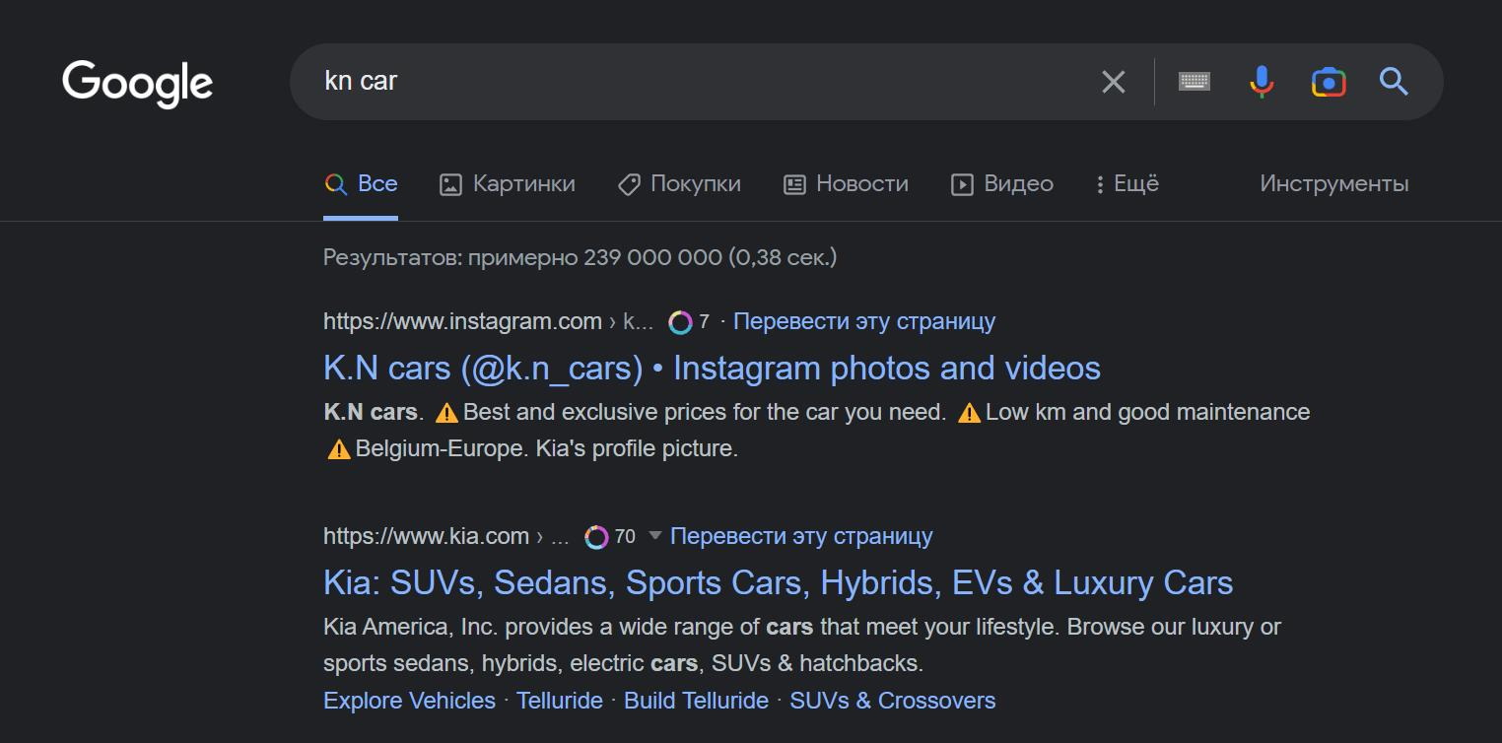1502x743 pixels.
Task: Expand the dropdown arrow next to kia.com
Action: click(654, 536)
